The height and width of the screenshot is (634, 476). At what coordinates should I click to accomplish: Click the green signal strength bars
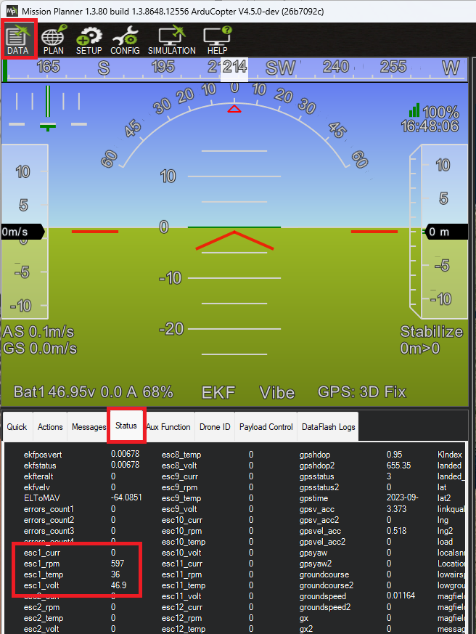pyautogui.click(x=414, y=110)
